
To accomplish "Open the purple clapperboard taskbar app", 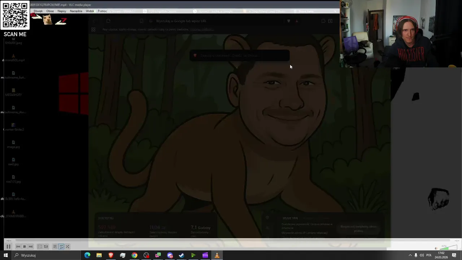I will coord(205,255).
